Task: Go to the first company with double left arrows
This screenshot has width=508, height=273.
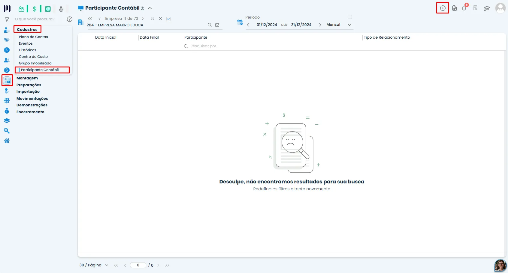Action: 90,19
